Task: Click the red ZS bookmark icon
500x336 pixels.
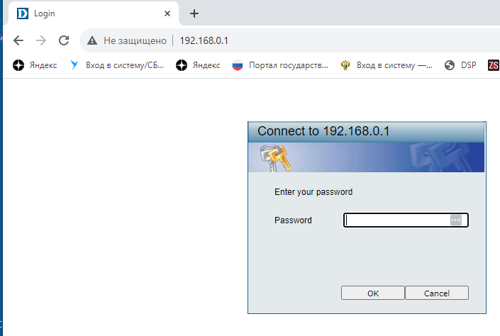Action: [494, 65]
